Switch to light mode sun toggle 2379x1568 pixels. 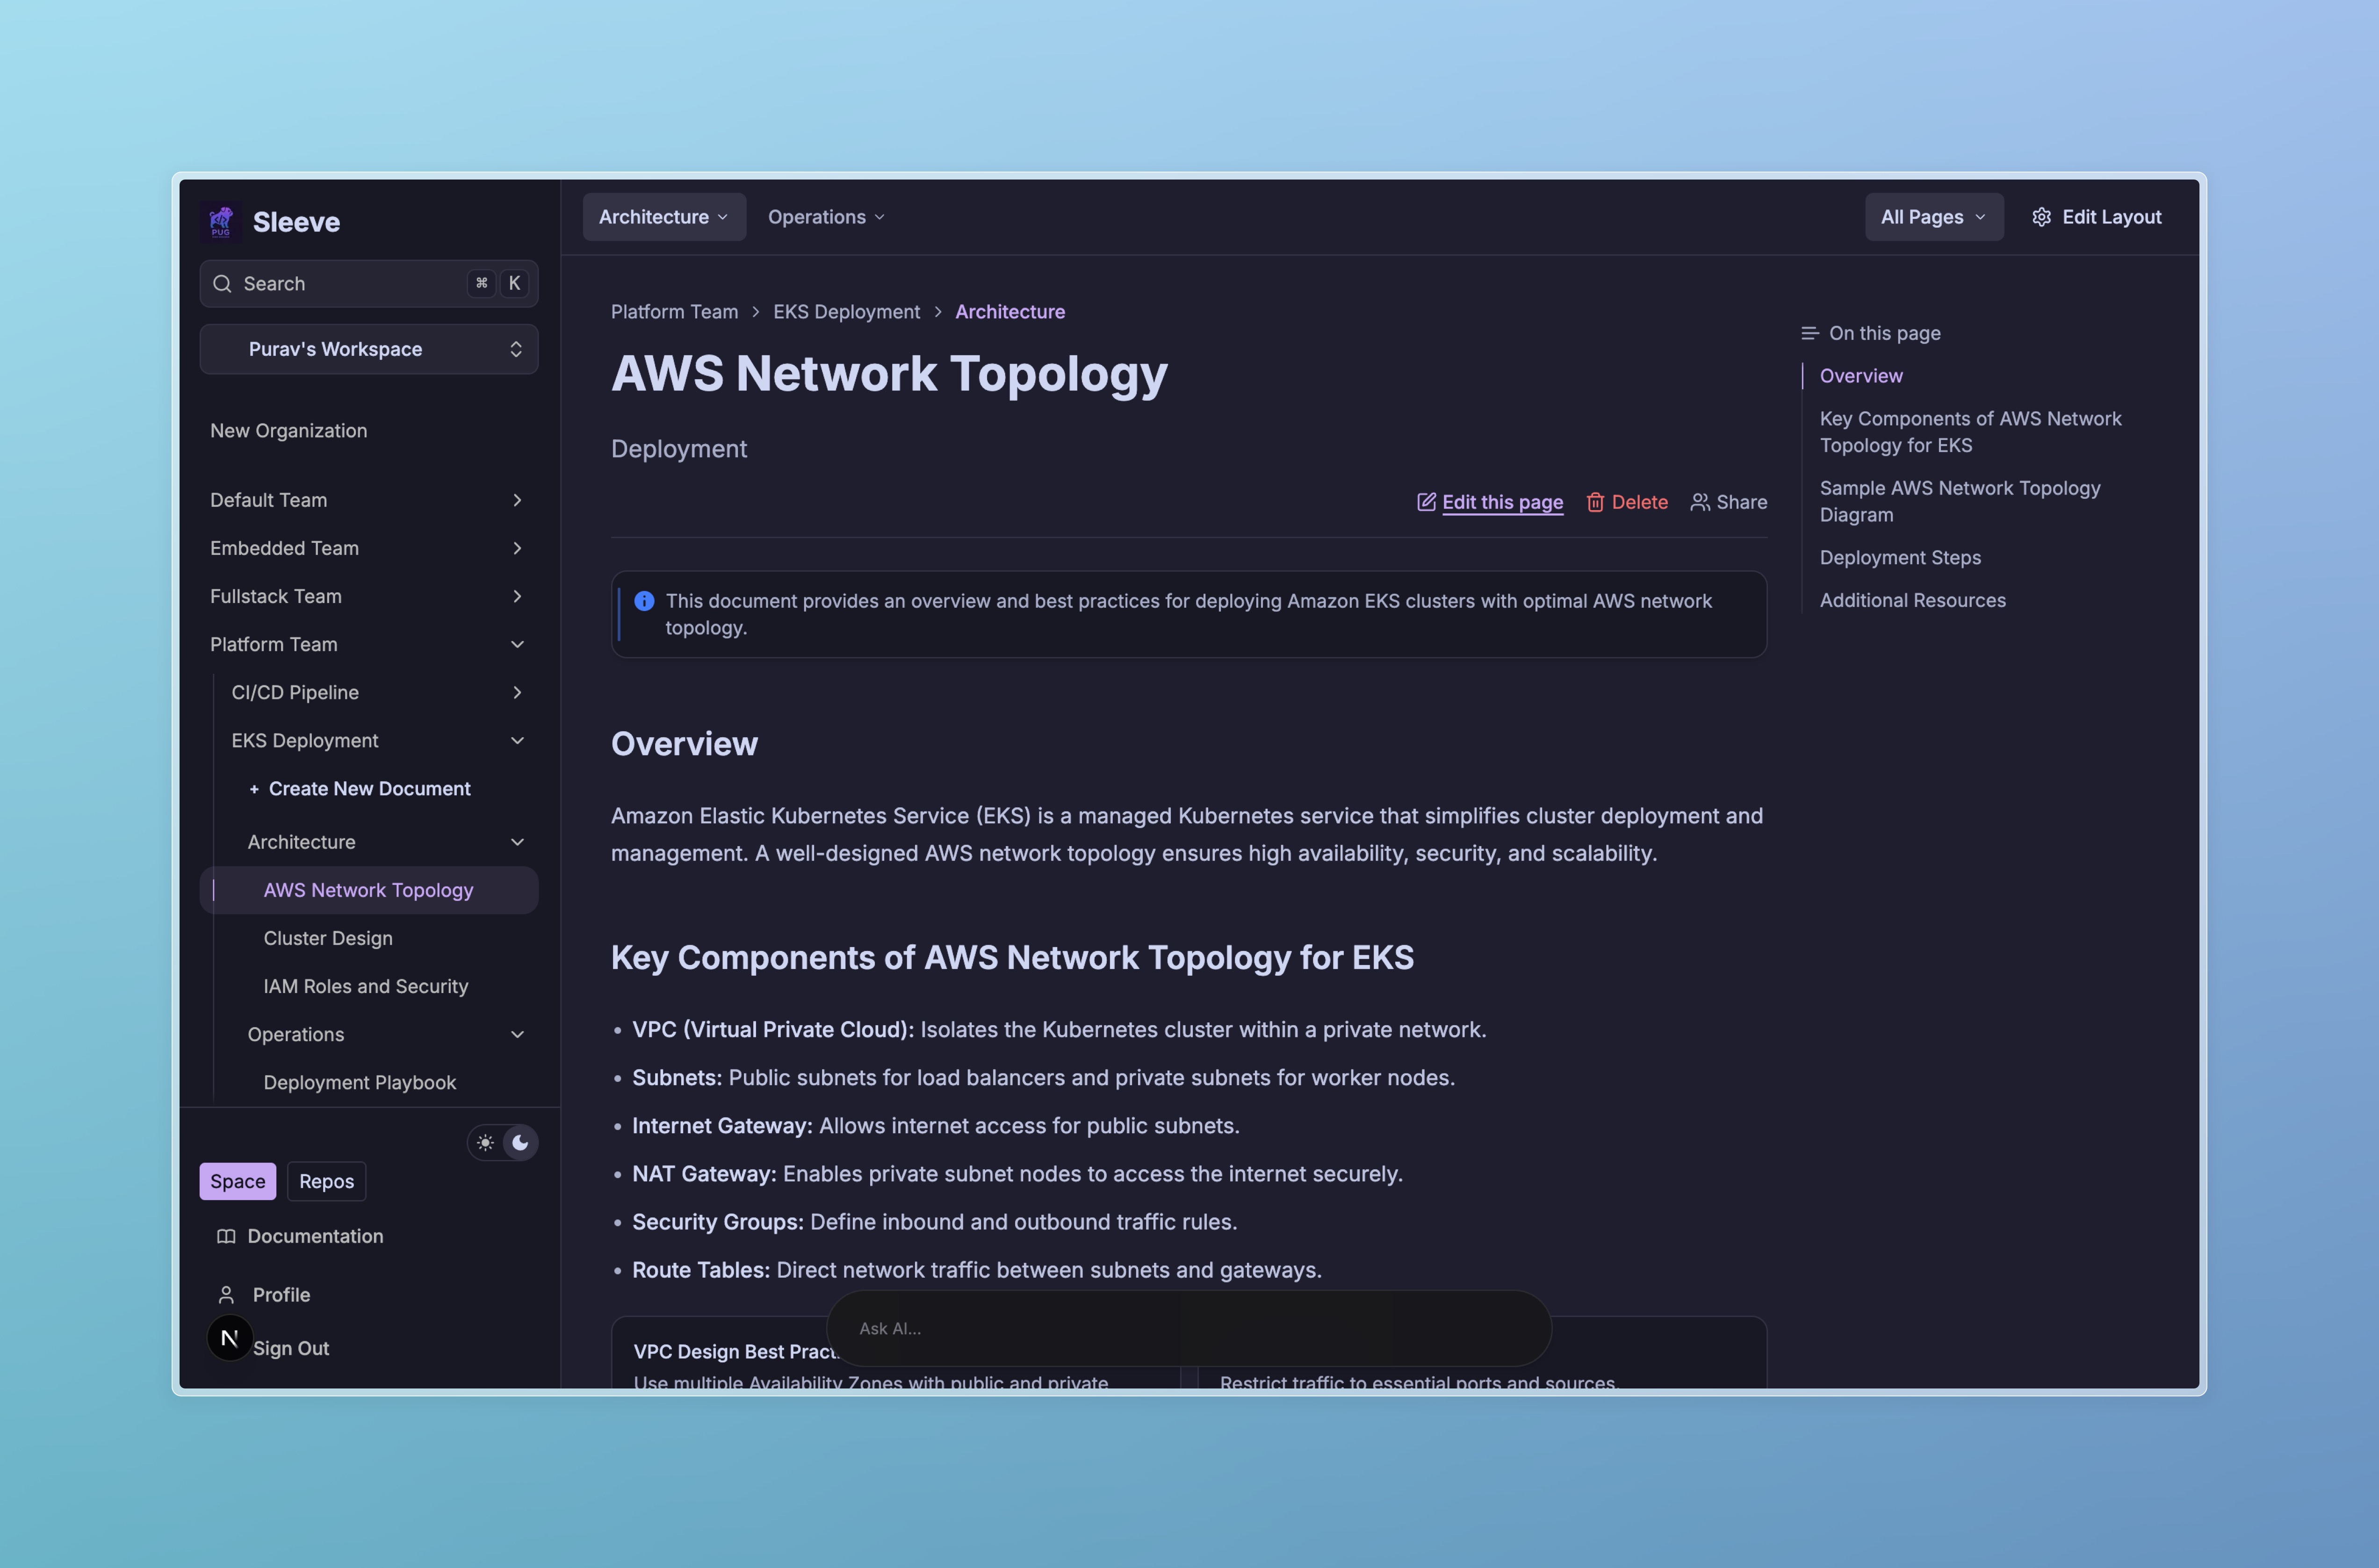[x=486, y=1143]
